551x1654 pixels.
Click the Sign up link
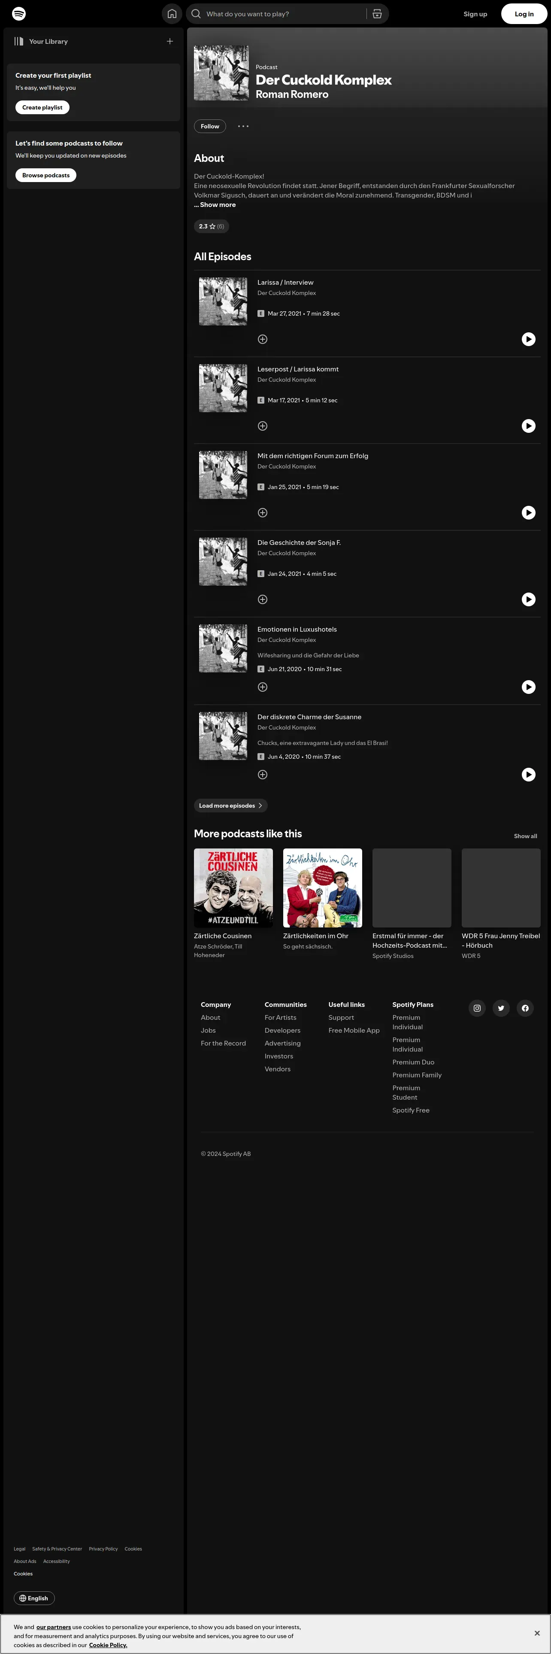(475, 13)
